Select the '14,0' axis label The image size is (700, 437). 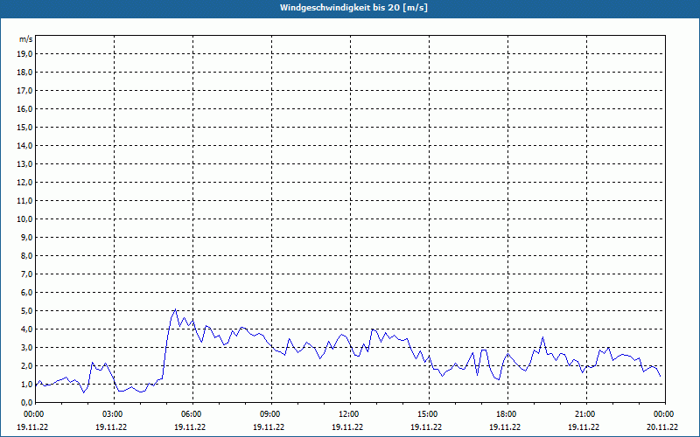[24, 145]
